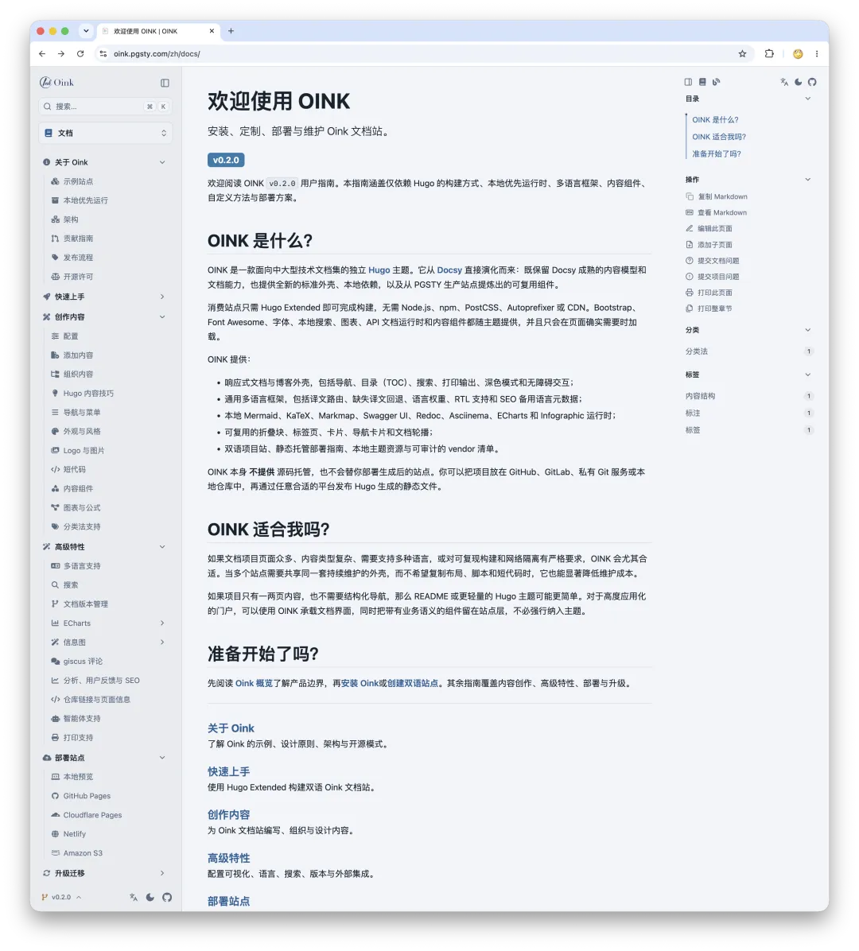Open 开源许可 in the sidebar
This screenshot has width=859, height=951.
78,277
